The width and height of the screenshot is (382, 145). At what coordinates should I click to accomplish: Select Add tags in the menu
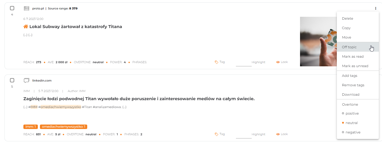click(358, 76)
